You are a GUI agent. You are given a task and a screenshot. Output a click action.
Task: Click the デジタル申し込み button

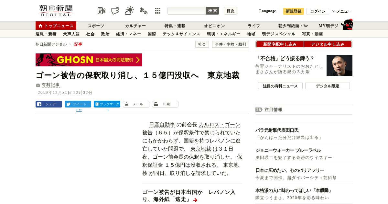(328, 44)
